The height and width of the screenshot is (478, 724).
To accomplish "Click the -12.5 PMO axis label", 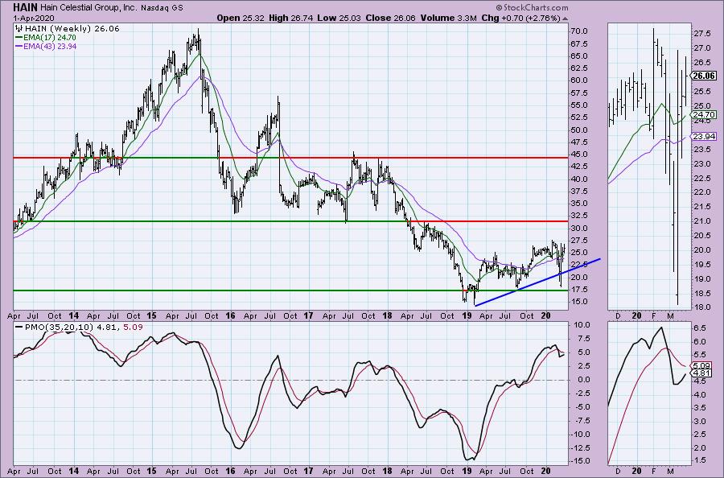I will click(578, 448).
